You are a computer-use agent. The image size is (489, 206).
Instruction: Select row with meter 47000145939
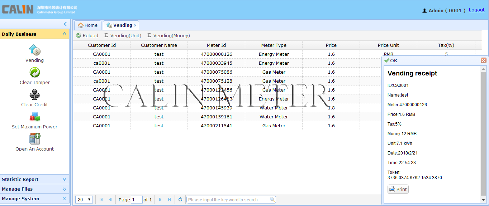point(227,108)
